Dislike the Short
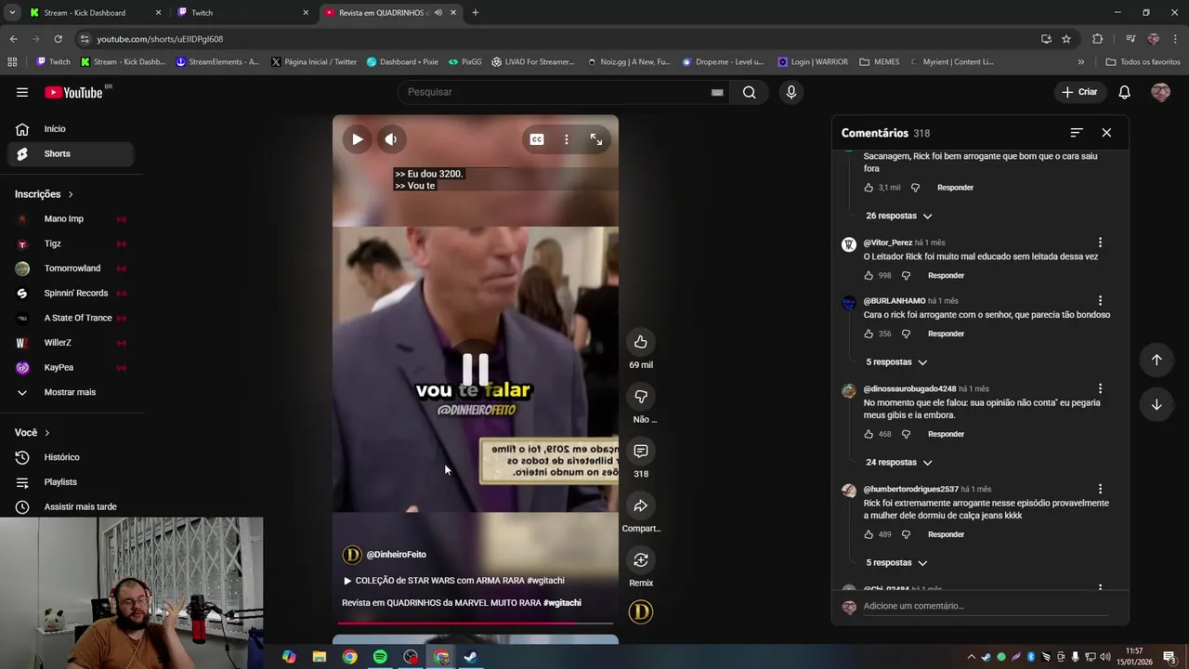 [x=641, y=397]
